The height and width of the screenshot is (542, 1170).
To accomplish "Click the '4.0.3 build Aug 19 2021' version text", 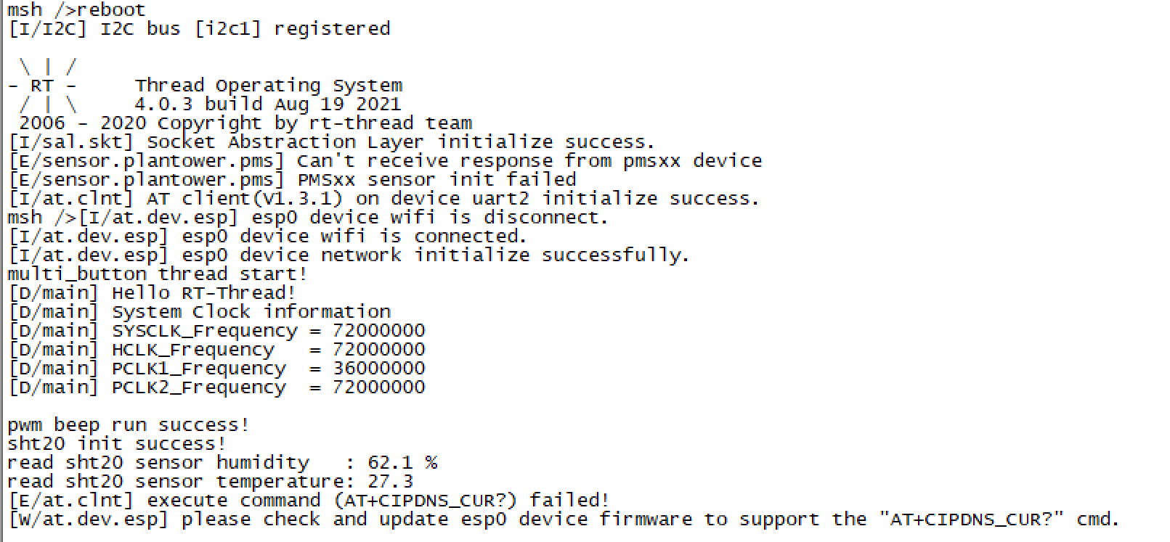I will click(267, 104).
